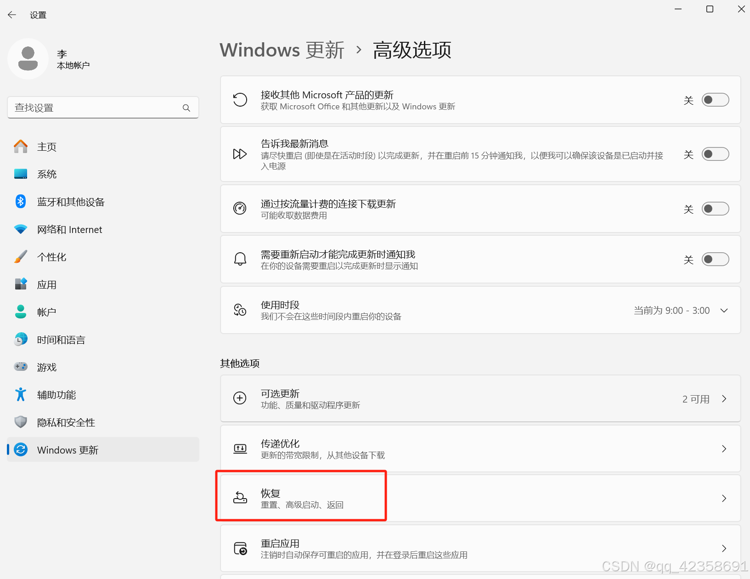Click the 查找设置 search field
Viewport: 750px width, 579px height.
click(x=103, y=108)
